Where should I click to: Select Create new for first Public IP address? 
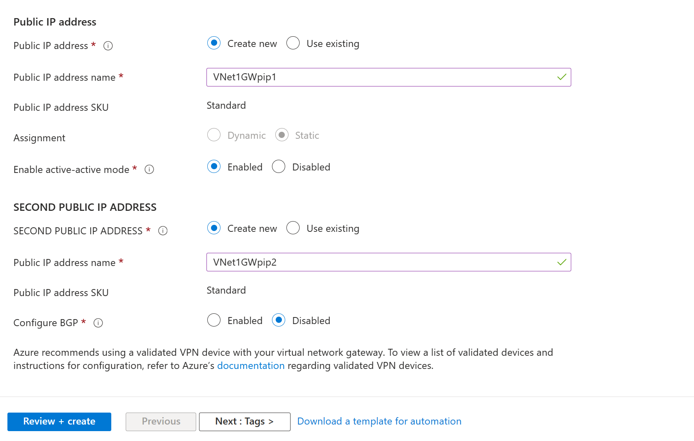(214, 43)
